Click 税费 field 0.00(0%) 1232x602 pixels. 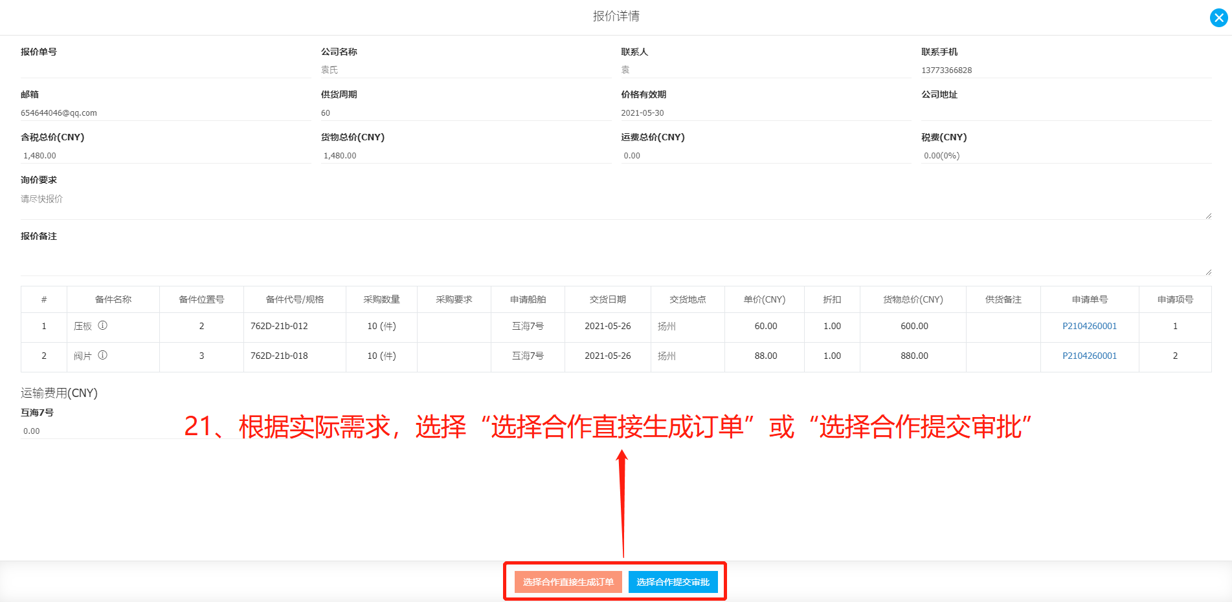[x=1066, y=155]
